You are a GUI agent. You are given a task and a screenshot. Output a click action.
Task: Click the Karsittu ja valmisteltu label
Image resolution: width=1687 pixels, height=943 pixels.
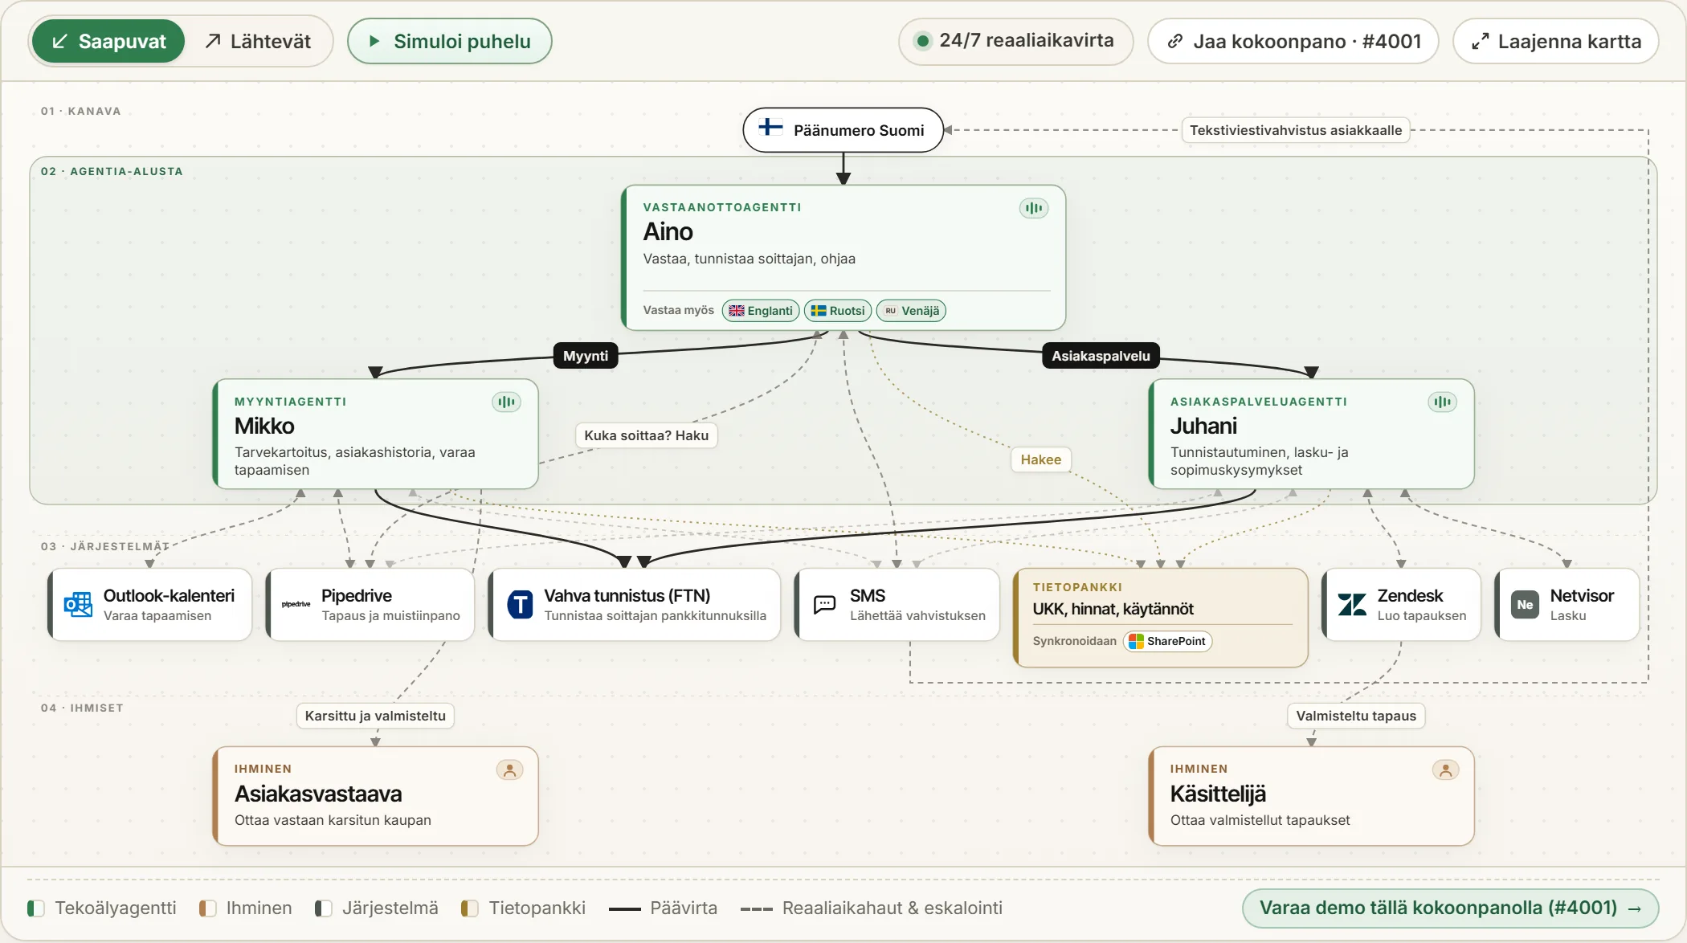[x=375, y=716]
